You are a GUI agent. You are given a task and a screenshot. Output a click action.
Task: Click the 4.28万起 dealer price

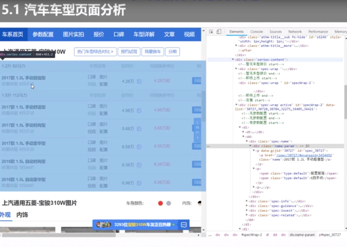162,81
